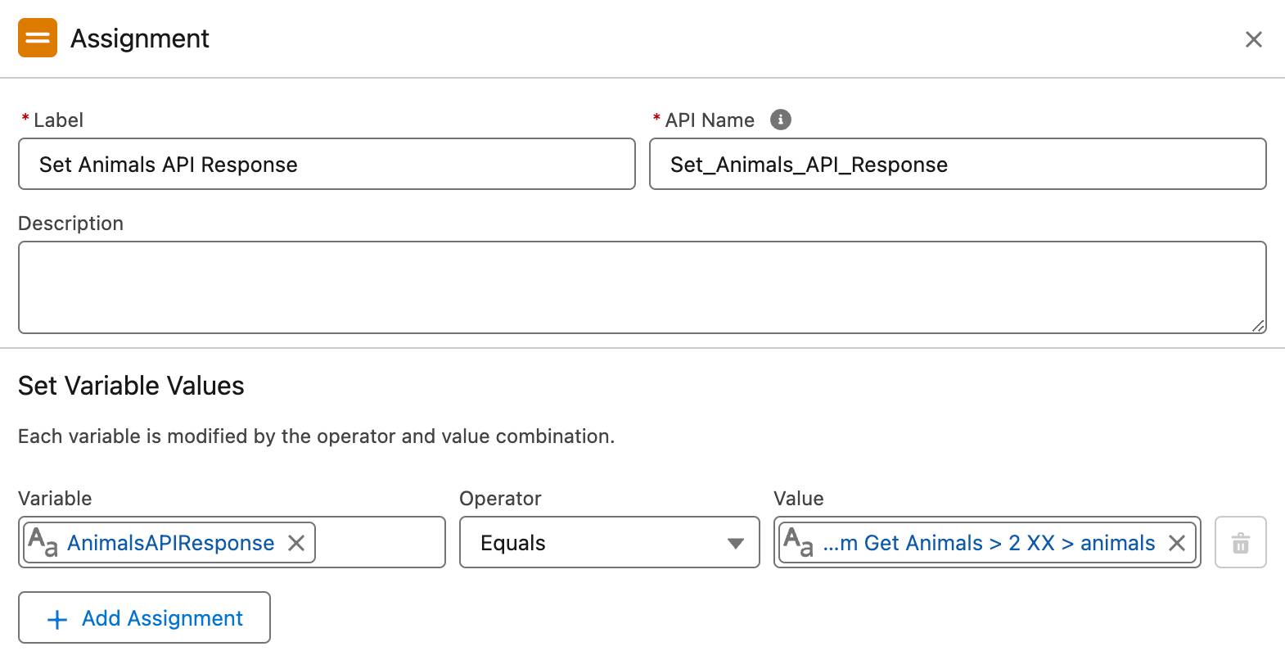Click into the Label text field
Viewport: 1285px width, 660px height.
326,165
